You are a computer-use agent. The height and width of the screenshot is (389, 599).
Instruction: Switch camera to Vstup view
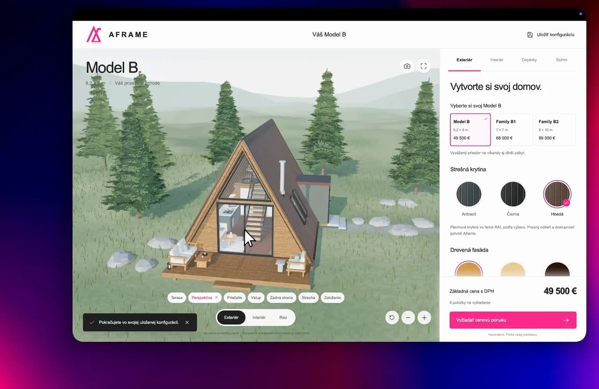[256, 297]
